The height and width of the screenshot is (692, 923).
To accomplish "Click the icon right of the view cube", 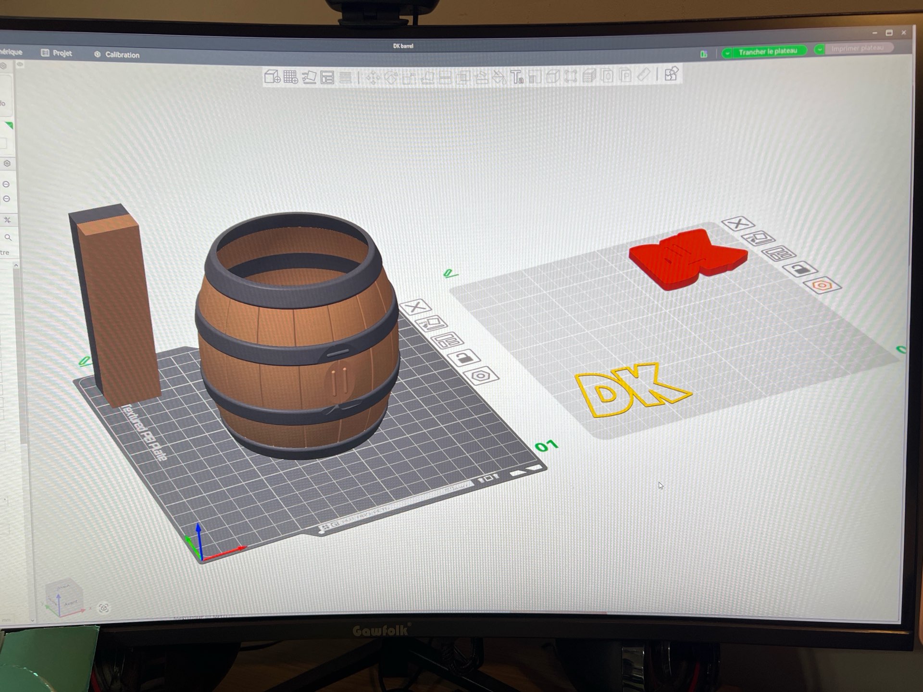I will (x=103, y=608).
